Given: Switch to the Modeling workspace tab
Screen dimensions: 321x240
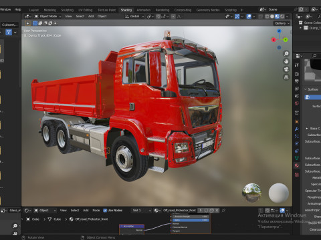Looking at the screenshot, I should click(x=50, y=10).
